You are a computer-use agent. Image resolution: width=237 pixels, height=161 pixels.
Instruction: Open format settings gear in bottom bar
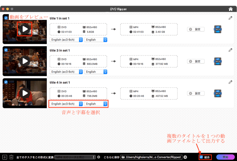pyautogui.click(x=99, y=157)
